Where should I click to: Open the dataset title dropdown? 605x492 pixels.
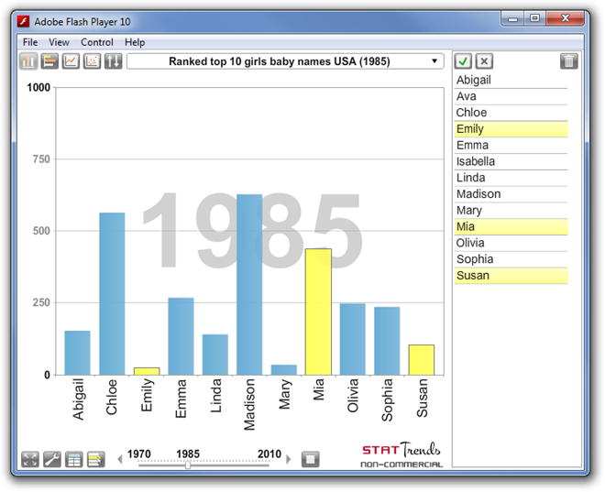click(285, 61)
